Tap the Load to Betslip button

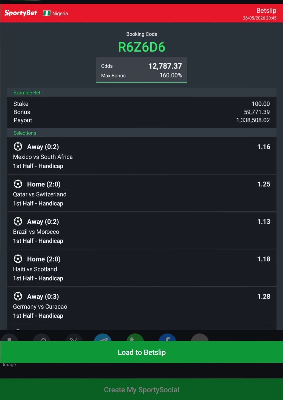[141, 352]
